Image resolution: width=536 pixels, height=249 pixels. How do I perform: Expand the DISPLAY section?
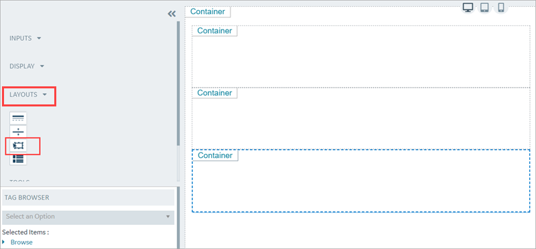pyautogui.click(x=27, y=66)
